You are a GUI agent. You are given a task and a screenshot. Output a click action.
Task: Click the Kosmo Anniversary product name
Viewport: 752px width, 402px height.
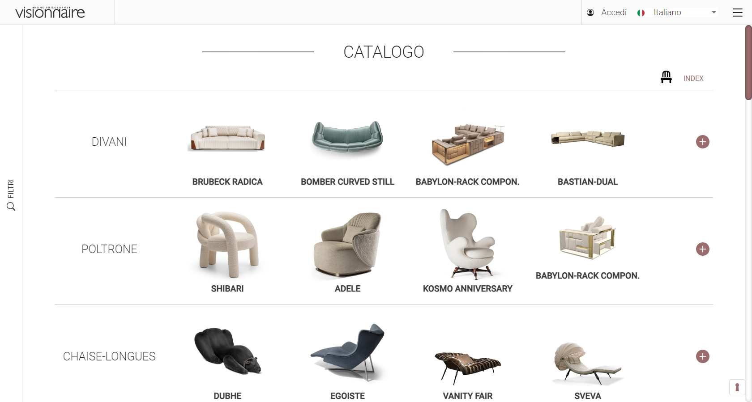(x=468, y=289)
